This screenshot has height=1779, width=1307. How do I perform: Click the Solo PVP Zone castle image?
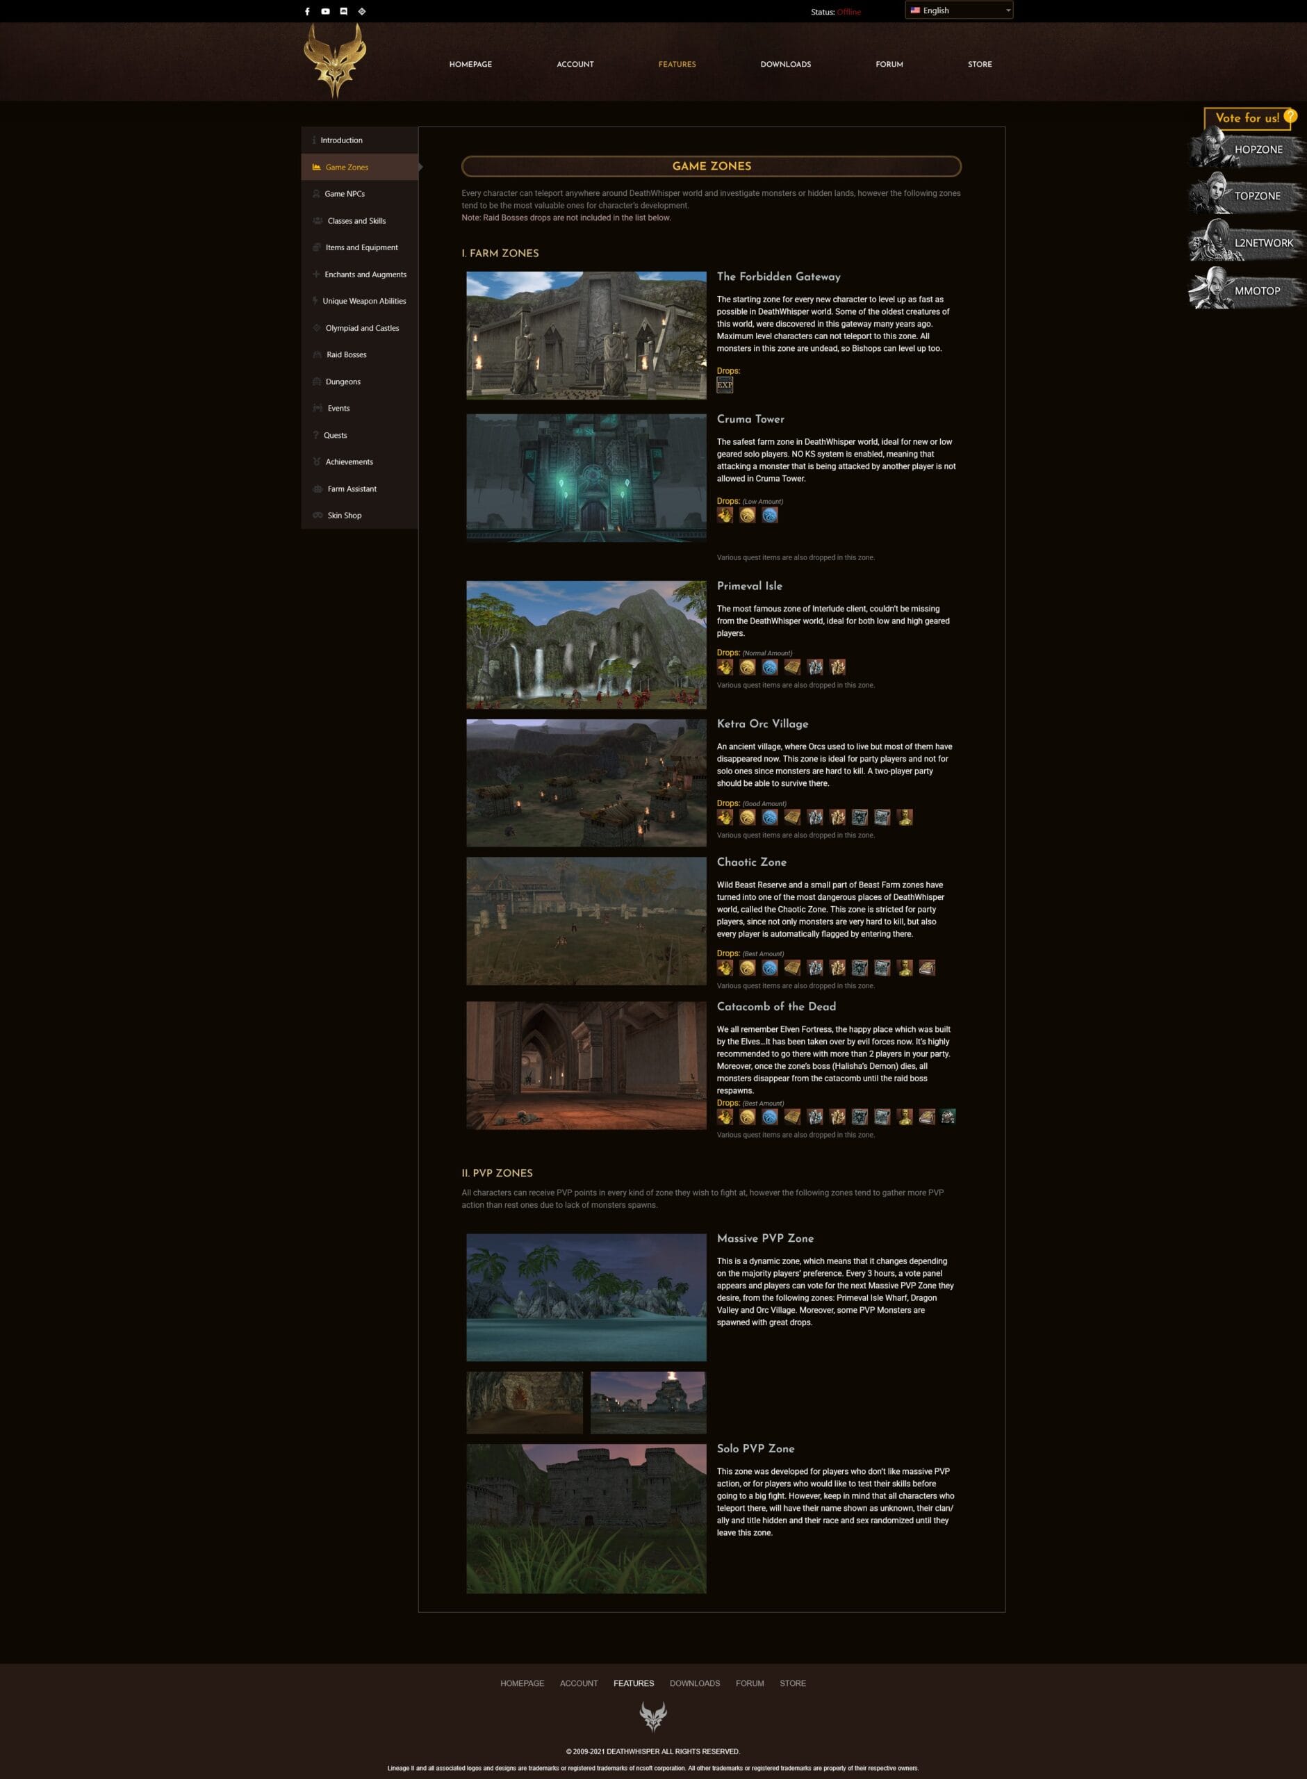586,1518
